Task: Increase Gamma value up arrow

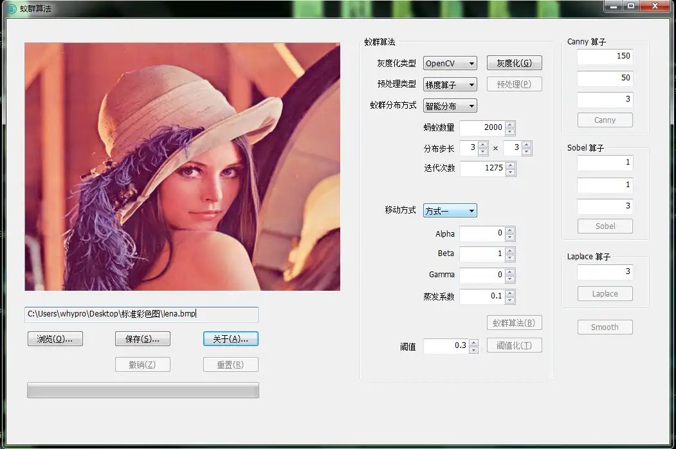Action: click(509, 271)
